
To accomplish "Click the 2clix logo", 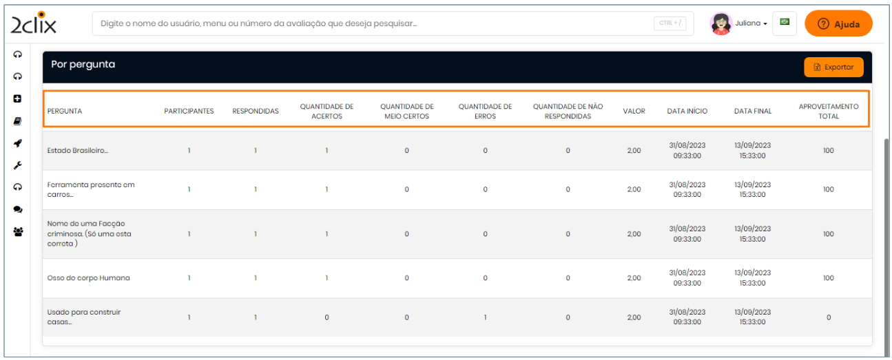I will pyautogui.click(x=34, y=23).
